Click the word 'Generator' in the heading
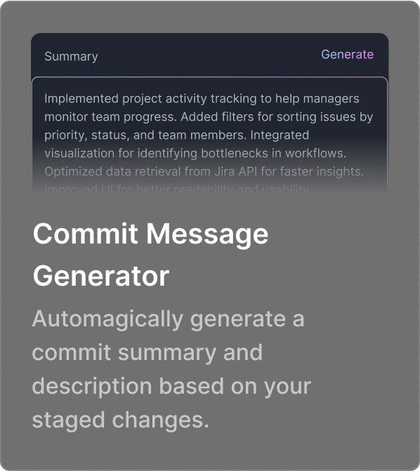The height and width of the screenshot is (471, 420). point(101,276)
